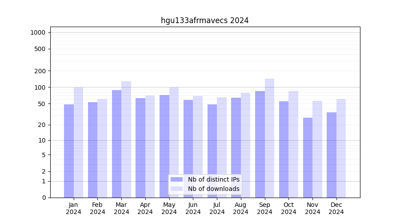Click the November distinct IPs bar

[x=308, y=158]
